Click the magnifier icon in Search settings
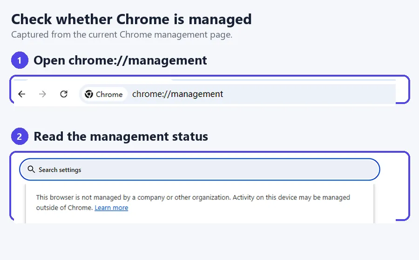The image size is (419, 260). pos(31,169)
